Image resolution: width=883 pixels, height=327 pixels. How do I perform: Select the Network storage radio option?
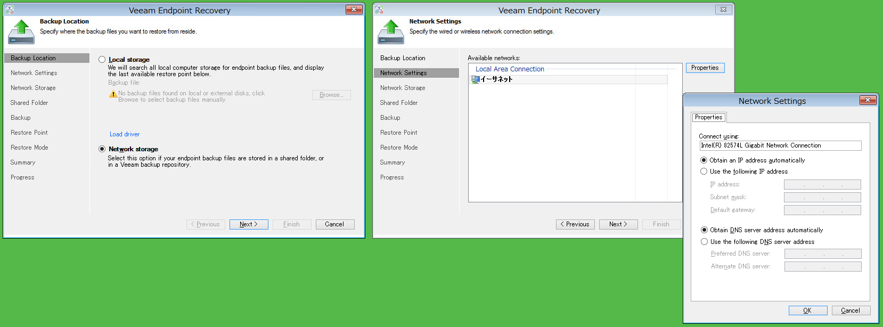pyautogui.click(x=102, y=149)
